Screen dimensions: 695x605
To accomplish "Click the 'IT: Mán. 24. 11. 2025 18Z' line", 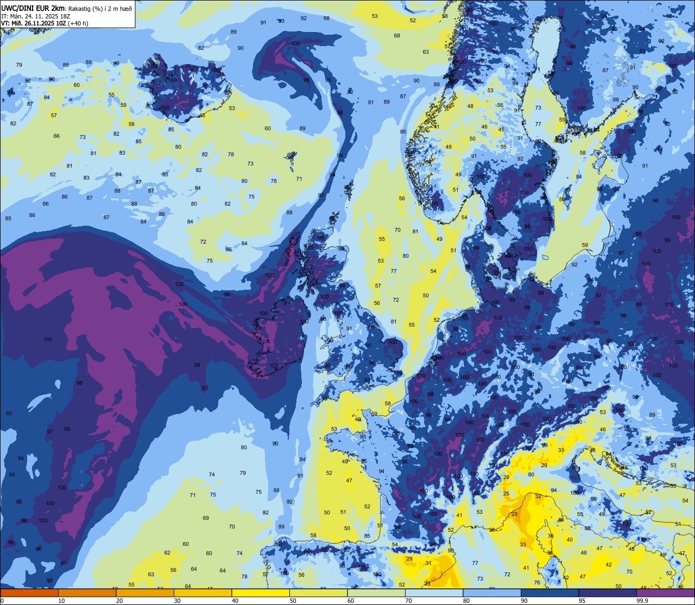I will click(36, 16).
